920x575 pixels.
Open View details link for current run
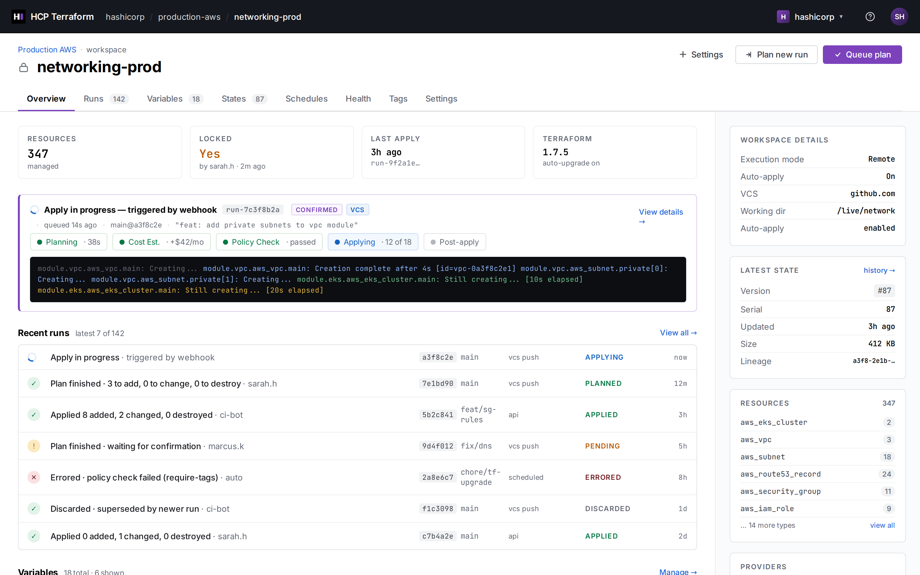coord(661,216)
